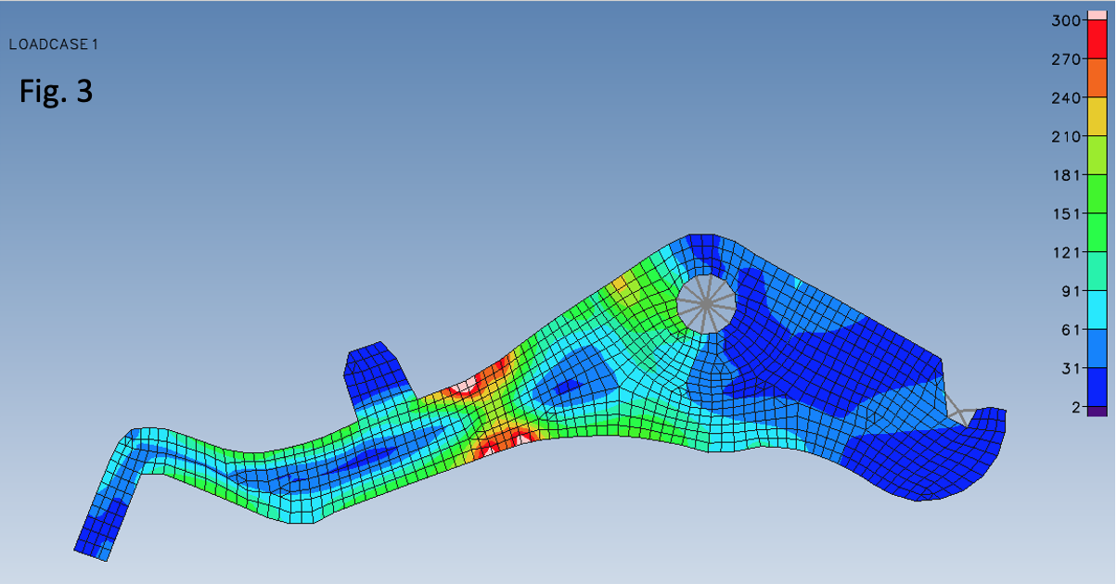Click the 300 value on the legend
Viewport: 1117px width, 584px height.
pos(1067,20)
